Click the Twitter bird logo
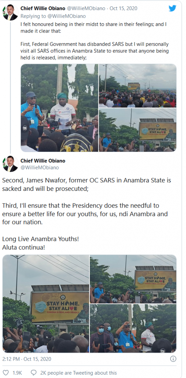This screenshot has width=186, height=378. tap(172, 8)
